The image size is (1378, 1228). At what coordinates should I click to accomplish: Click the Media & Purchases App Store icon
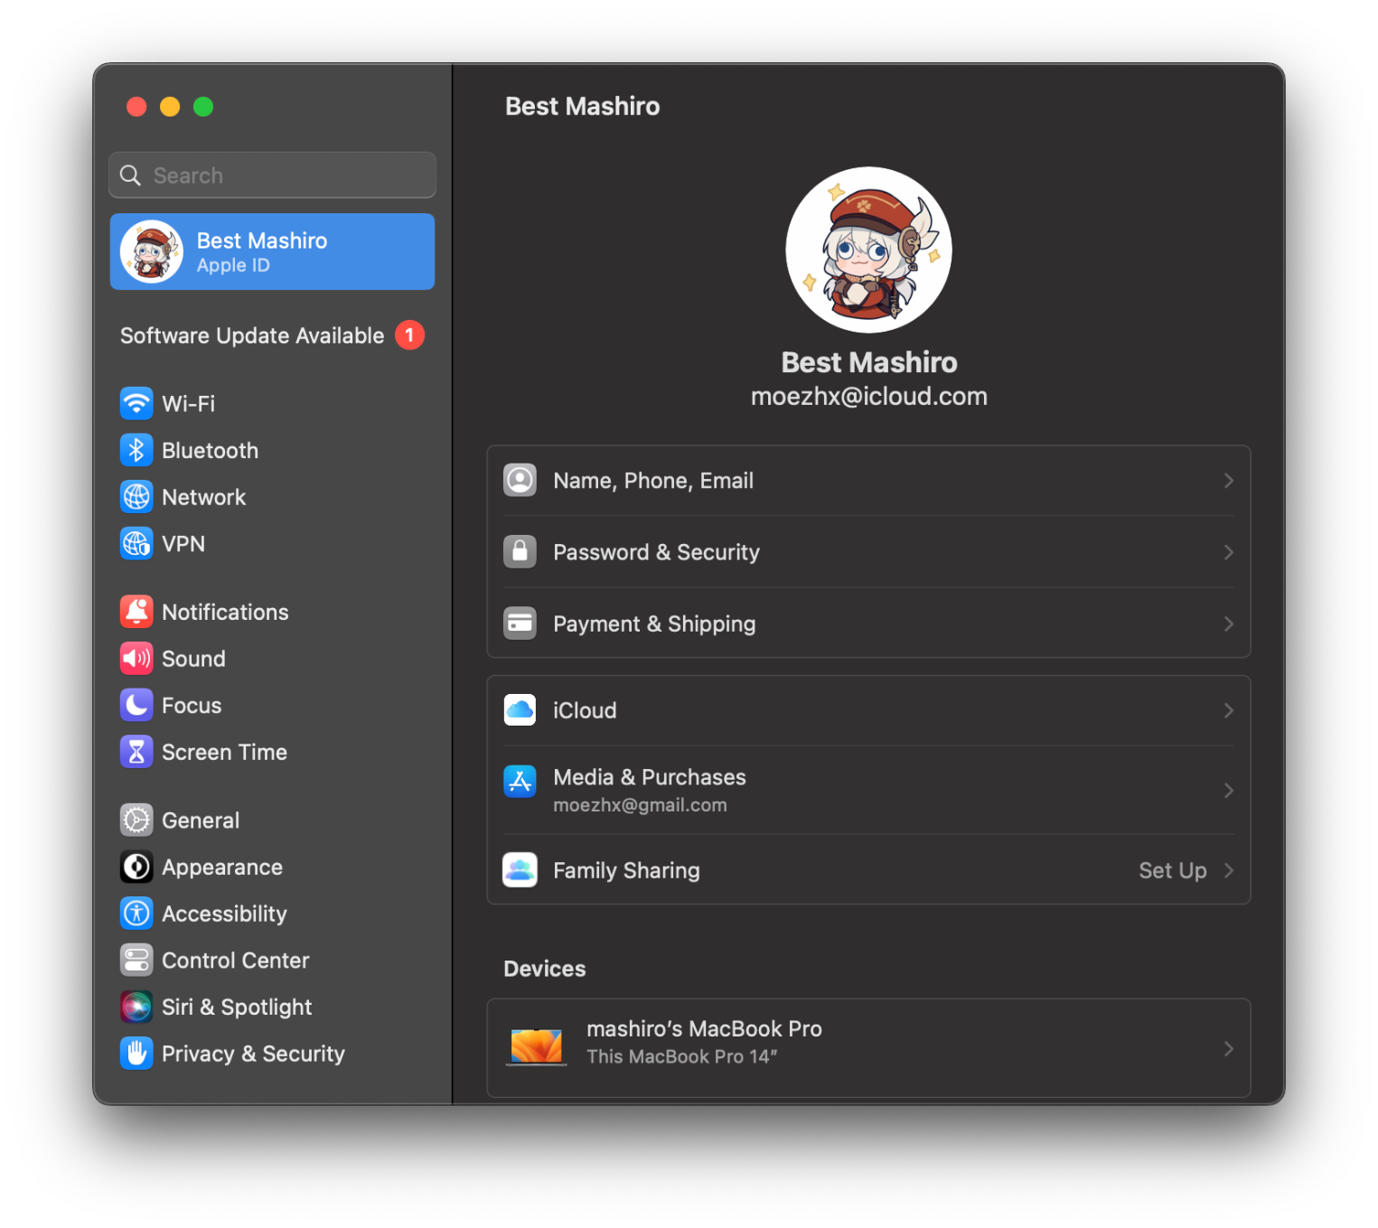coord(520,783)
